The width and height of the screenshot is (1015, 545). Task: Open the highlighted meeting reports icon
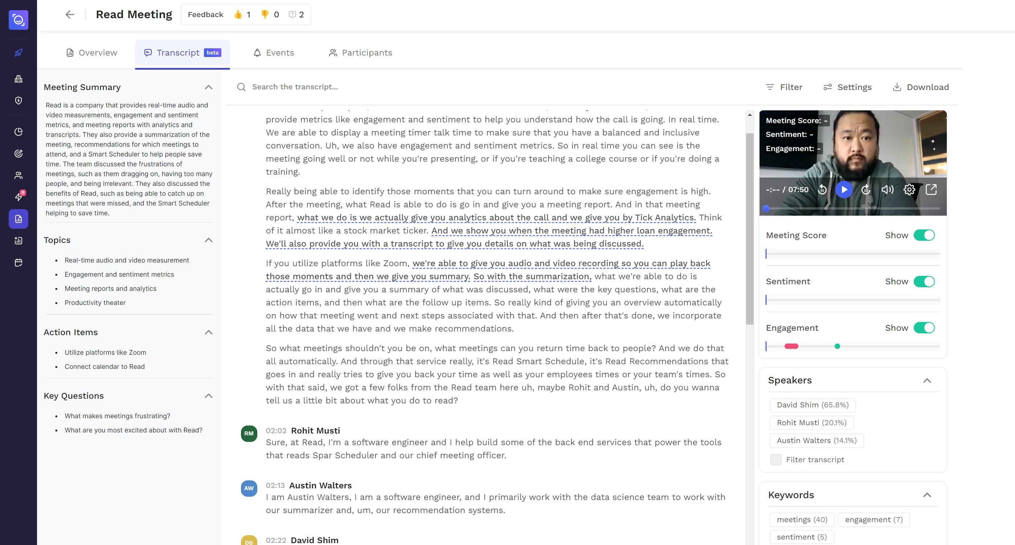point(19,219)
